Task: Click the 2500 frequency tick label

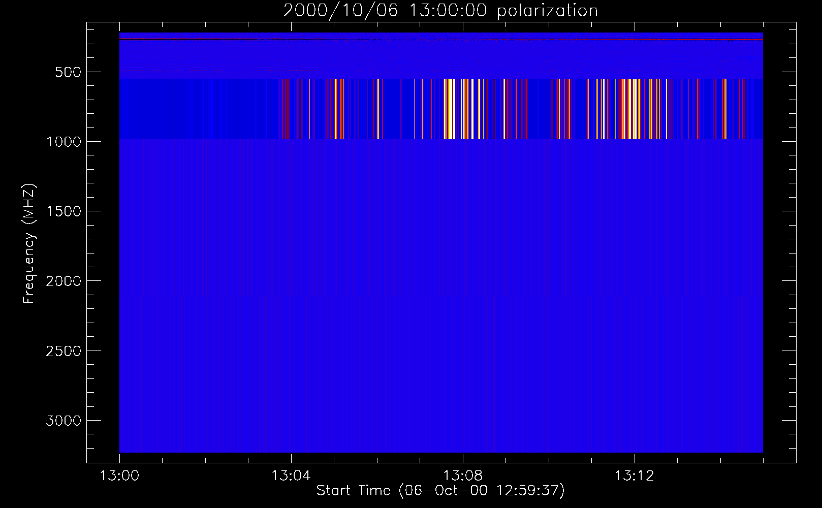Action: pyautogui.click(x=64, y=351)
